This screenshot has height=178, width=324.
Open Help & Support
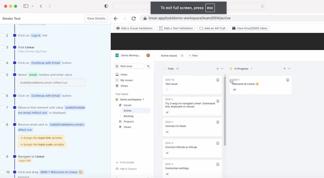[x=126, y=169]
